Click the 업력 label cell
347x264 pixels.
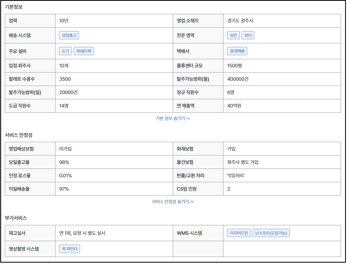coord(30,21)
